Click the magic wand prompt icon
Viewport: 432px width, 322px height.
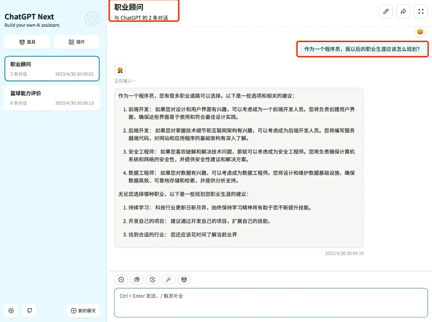coord(168,280)
